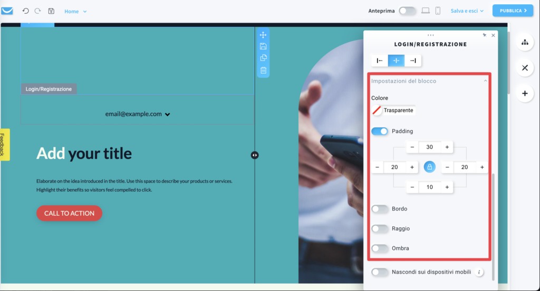Collapse Impostazioni del blocco section
540x291 pixels.
[x=429, y=81]
